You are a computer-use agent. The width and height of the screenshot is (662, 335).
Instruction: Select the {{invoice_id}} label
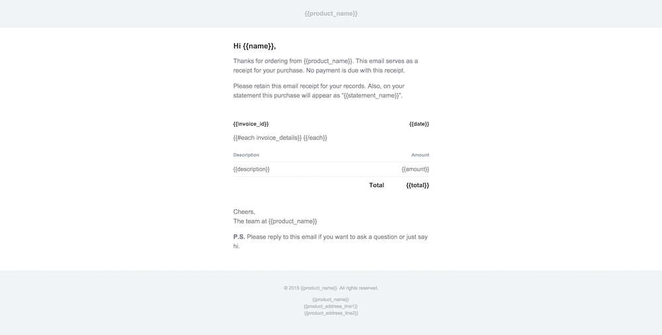(251, 124)
